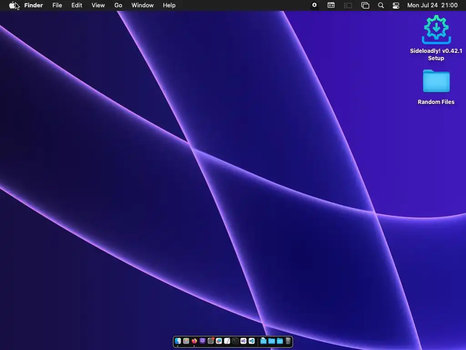Open the Edit menu
The height and width of the screenshot is (350, 466).
click(76, 5)
